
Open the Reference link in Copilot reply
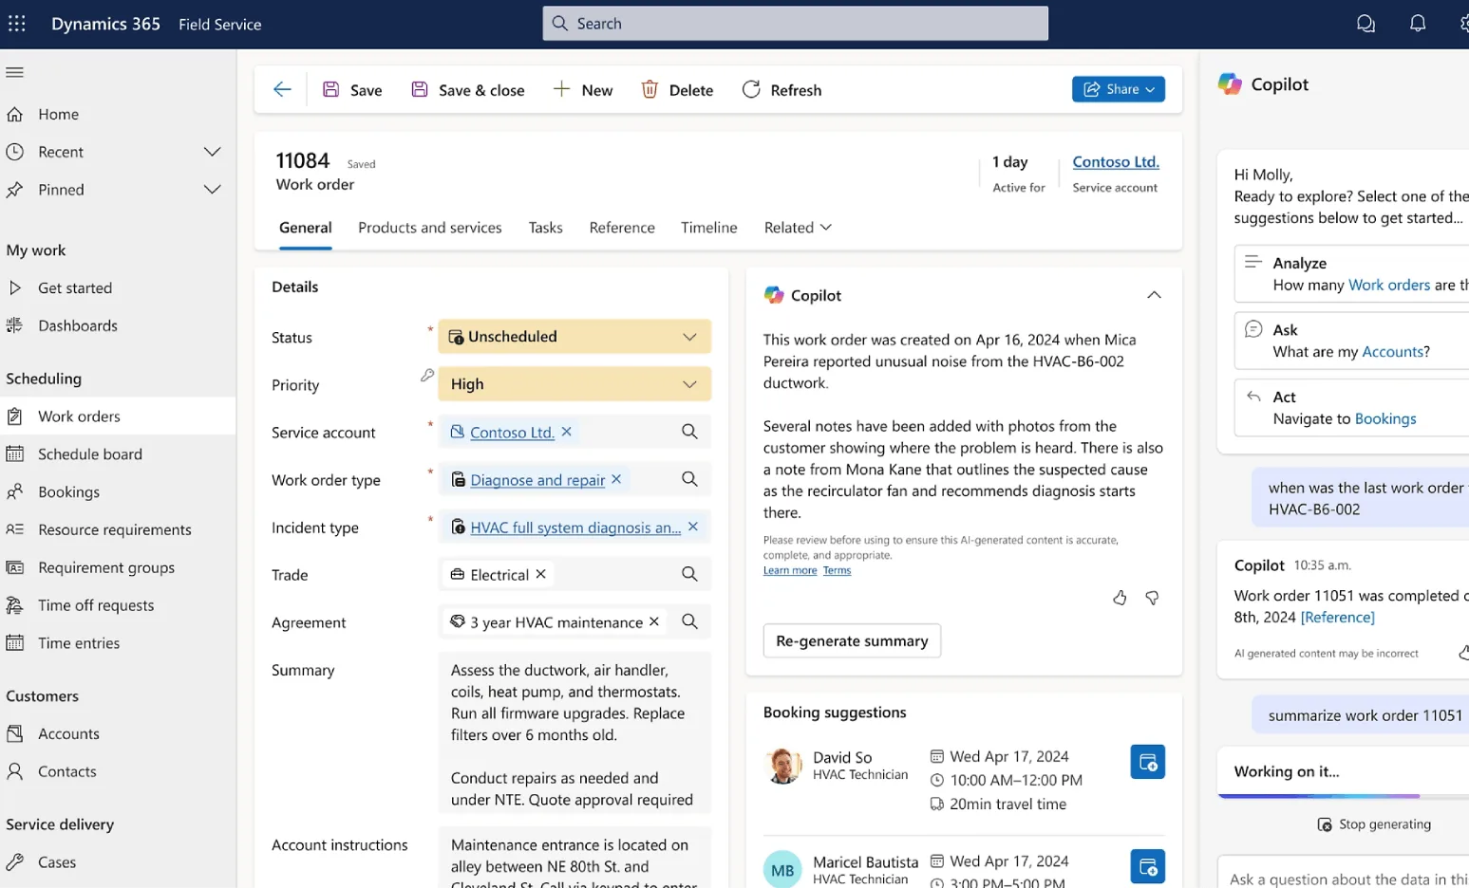pyautogui.click(x=1337, y=617)
